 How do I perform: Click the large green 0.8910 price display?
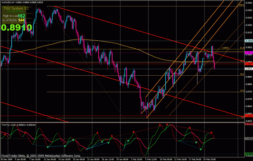(x=17, y=27)
